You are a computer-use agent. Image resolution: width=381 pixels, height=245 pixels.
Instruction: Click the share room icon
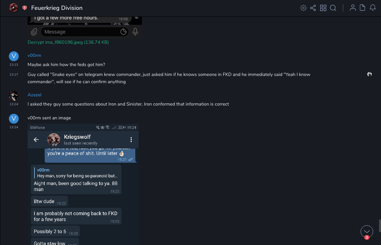pyautogui.click(x=313, y=8)
